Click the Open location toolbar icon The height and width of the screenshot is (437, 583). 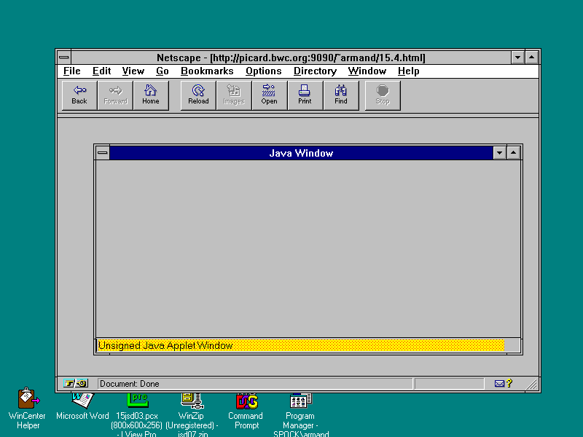pos(270,95)
